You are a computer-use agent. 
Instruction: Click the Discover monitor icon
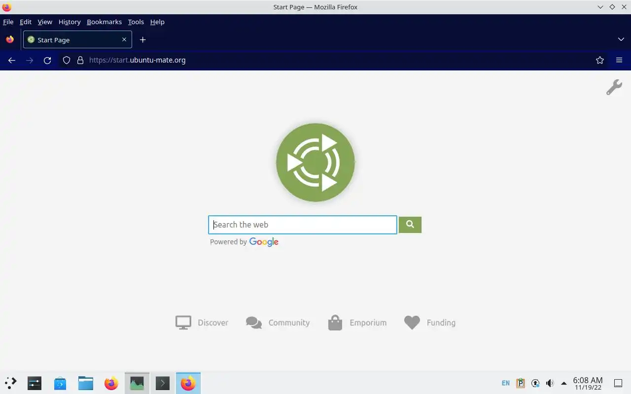183,323
